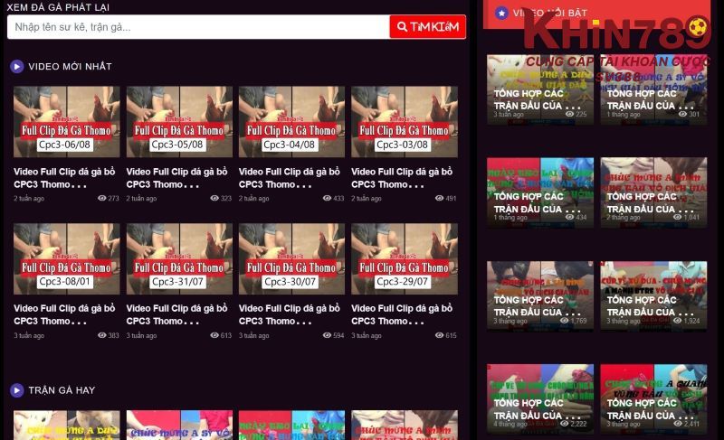
Task: Click the star icon beside VIDEO NỔI BẬT
Action: [x=501, y=14]
